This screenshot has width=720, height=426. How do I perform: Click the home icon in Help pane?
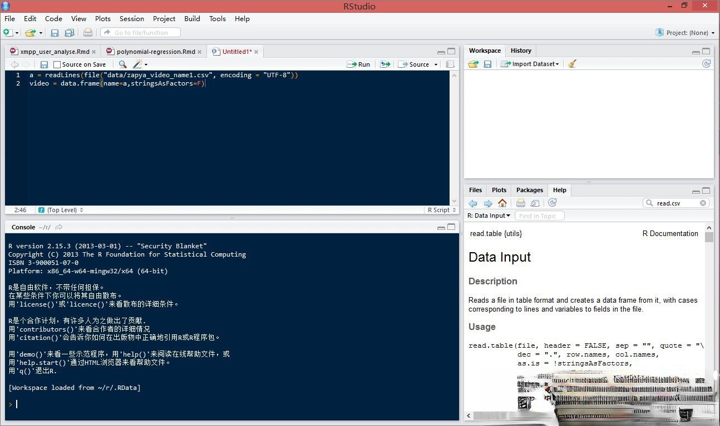[502, 203]
